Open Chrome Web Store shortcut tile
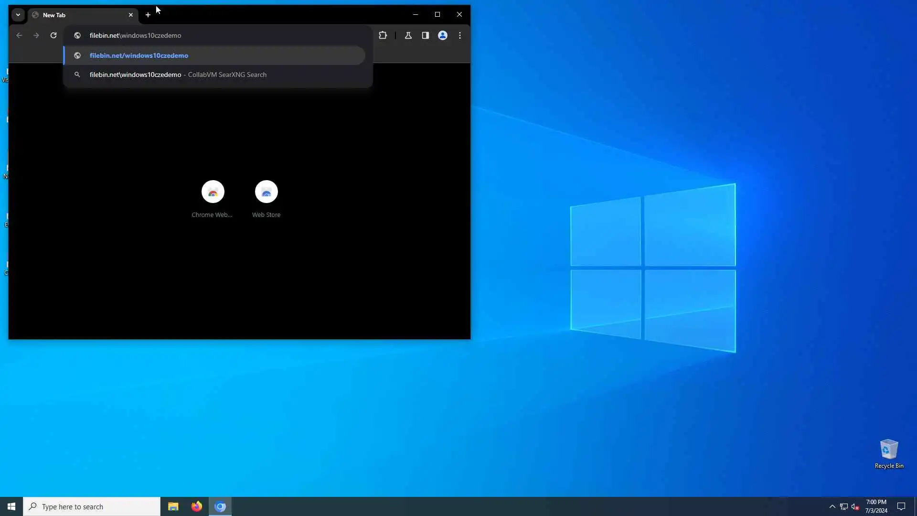Image resolution: width=917 pixels, height=516 pixels. click(x=213, y=192)
